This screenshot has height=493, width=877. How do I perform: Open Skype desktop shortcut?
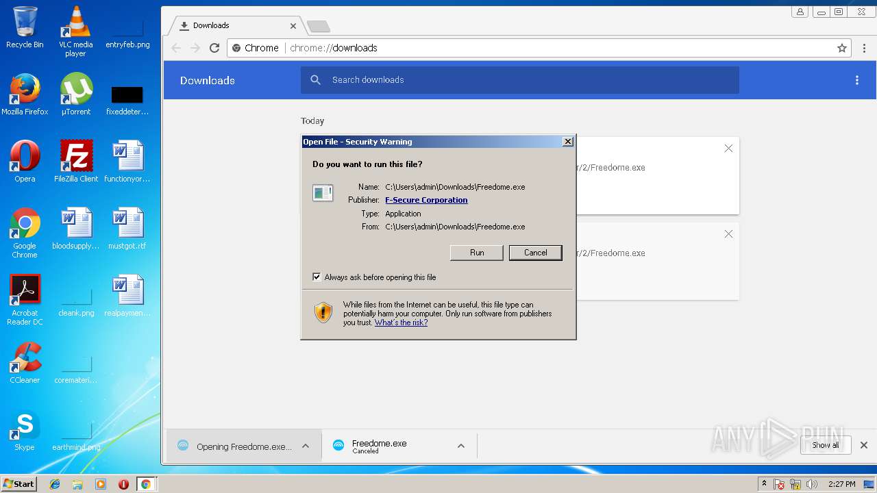click(x=25, y=430)
